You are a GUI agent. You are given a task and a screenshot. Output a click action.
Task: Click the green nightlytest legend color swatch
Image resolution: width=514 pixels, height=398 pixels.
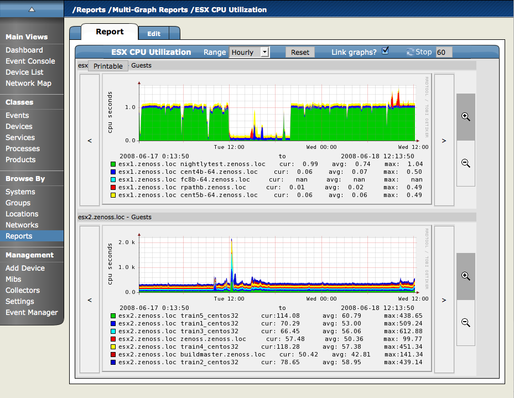pyautogui.click(x=113, y=164)
